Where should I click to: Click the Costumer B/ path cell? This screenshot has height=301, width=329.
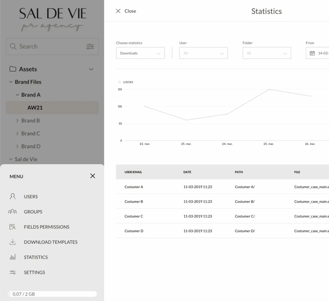point(245,202)
